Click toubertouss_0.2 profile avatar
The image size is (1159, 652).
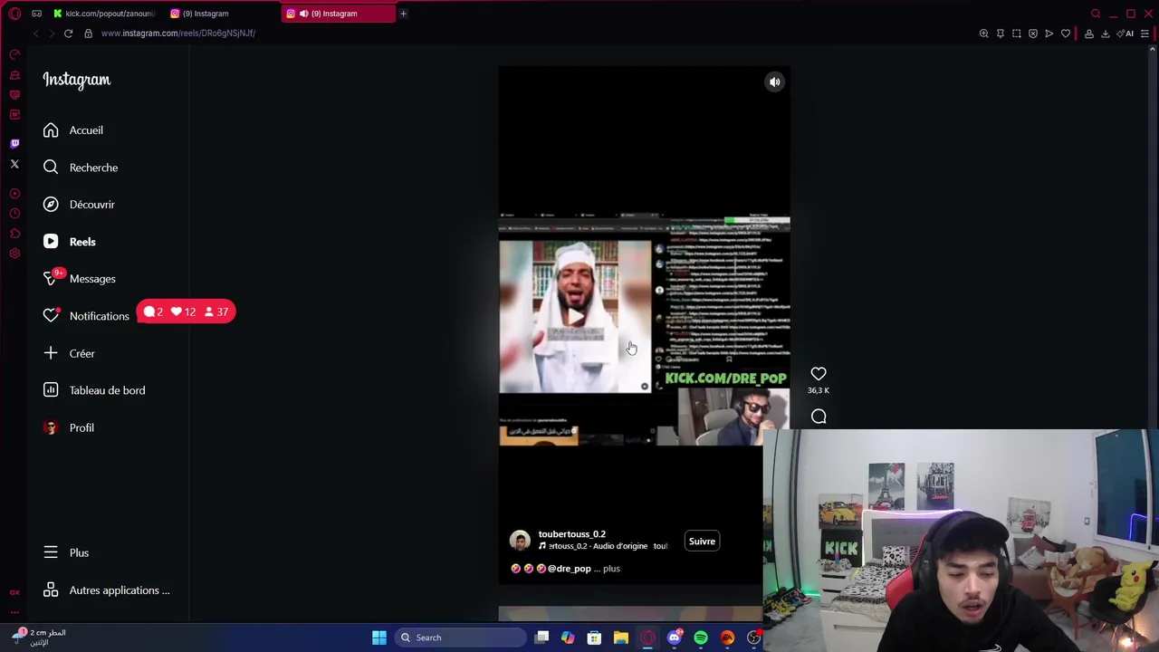pyautogui.click(x=520, y=542)
